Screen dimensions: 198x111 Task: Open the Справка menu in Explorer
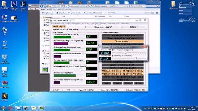[x=68, y=10]
